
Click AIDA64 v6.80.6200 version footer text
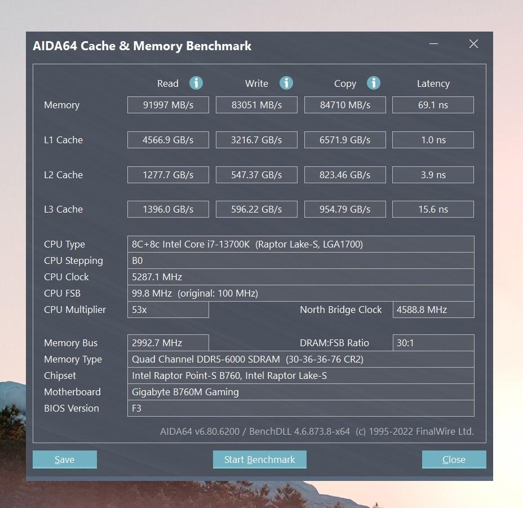click(x=317, y=431)
